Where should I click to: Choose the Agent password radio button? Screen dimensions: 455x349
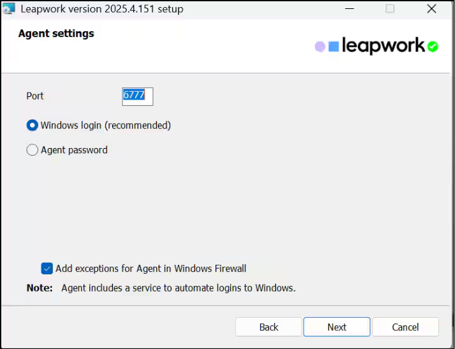click(32, 151)
